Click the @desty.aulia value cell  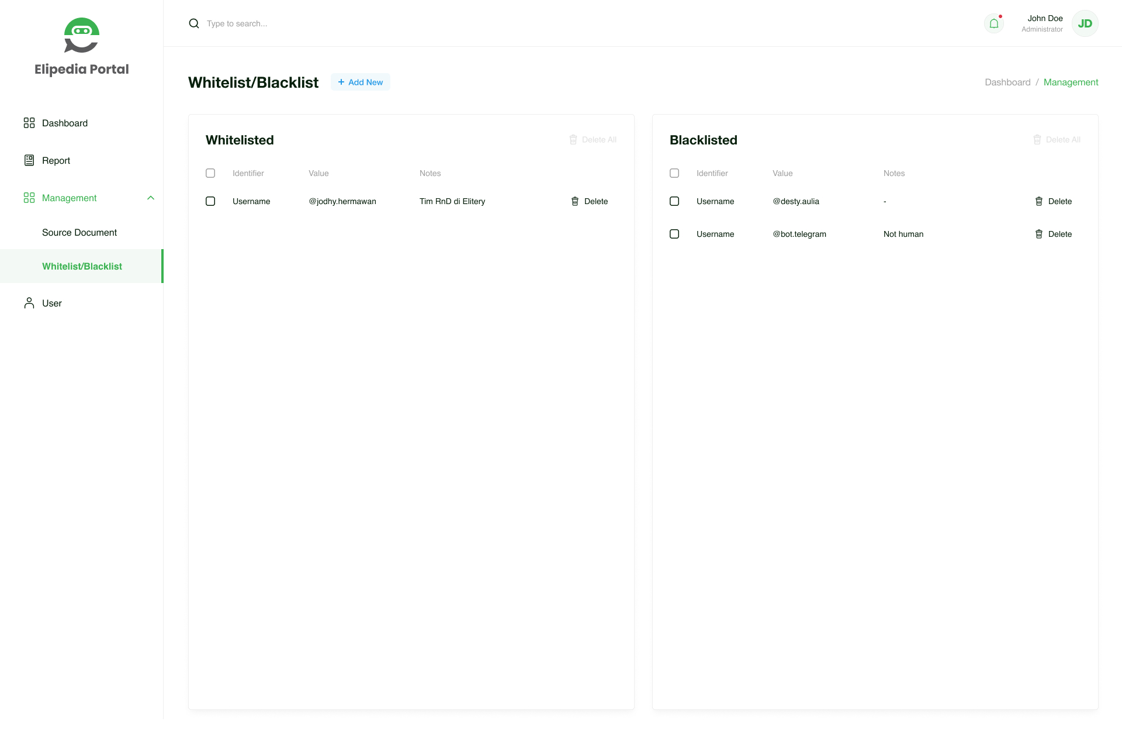pos(796,201)
